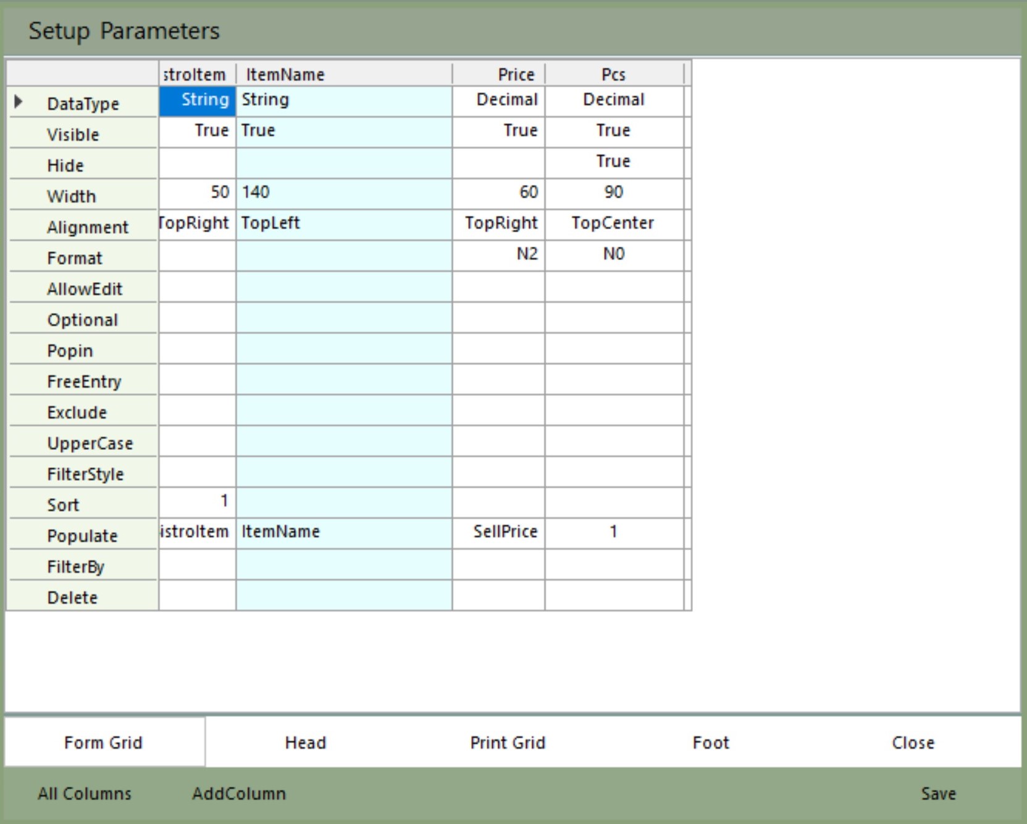
Task: Click the Save button
Action: coord(937,794)
